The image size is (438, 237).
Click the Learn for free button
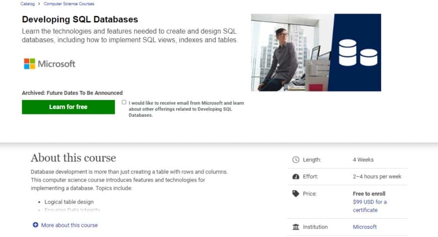[x=69, y=107]
